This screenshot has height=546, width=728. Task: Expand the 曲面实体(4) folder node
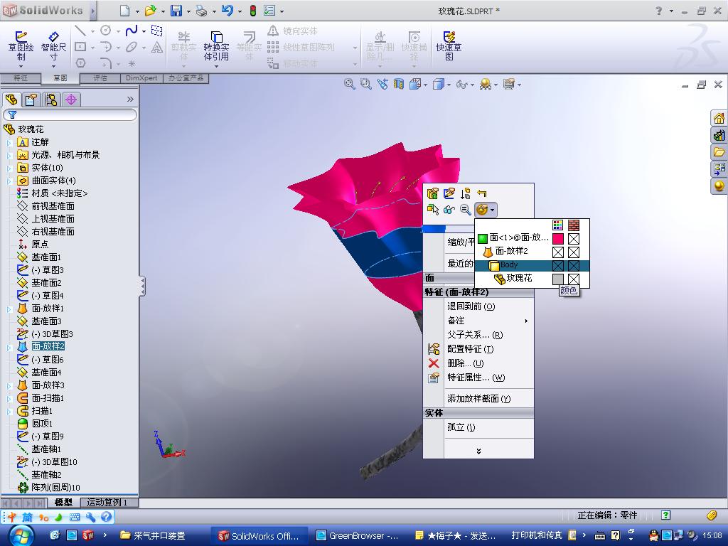tap(9, 181)
